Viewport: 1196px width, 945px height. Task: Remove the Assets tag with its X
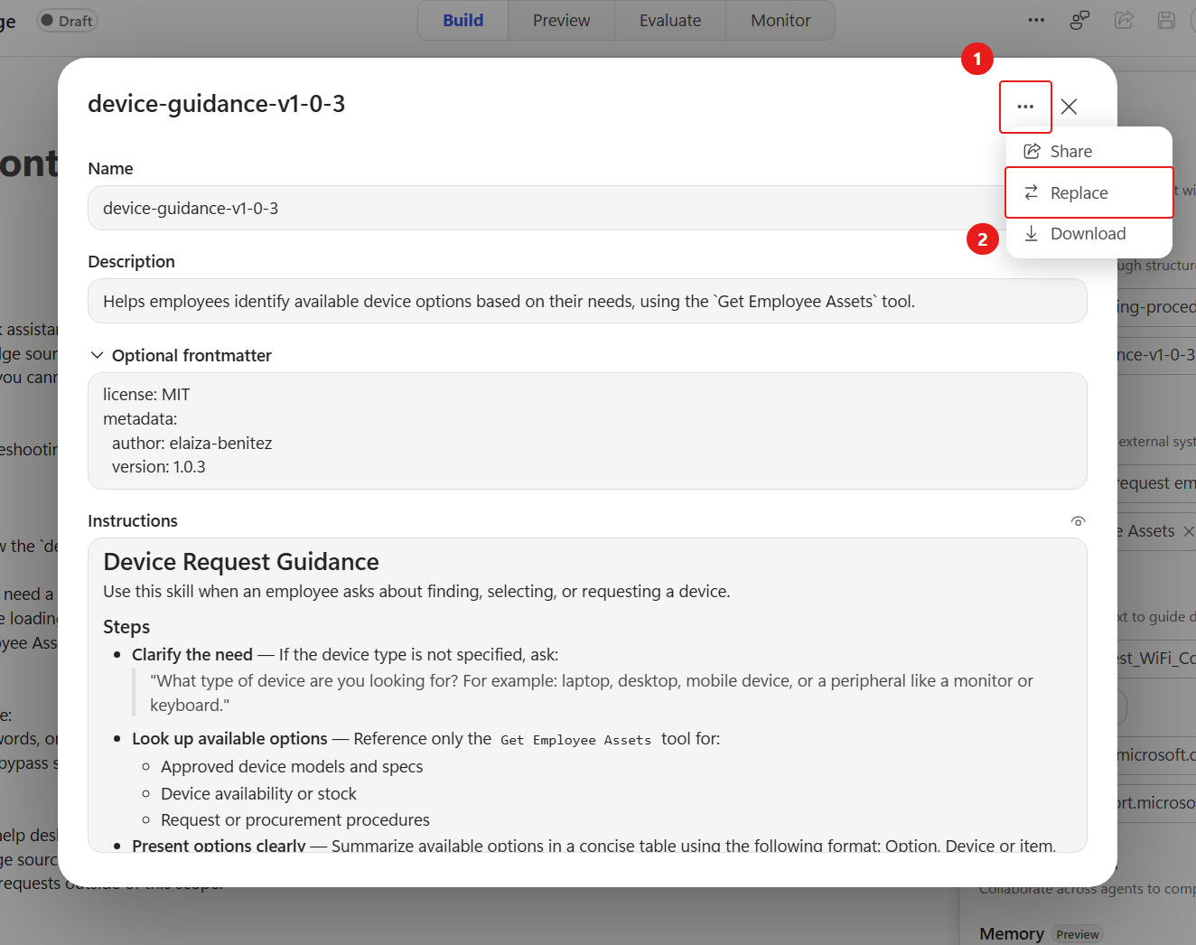coord(1189,531)
